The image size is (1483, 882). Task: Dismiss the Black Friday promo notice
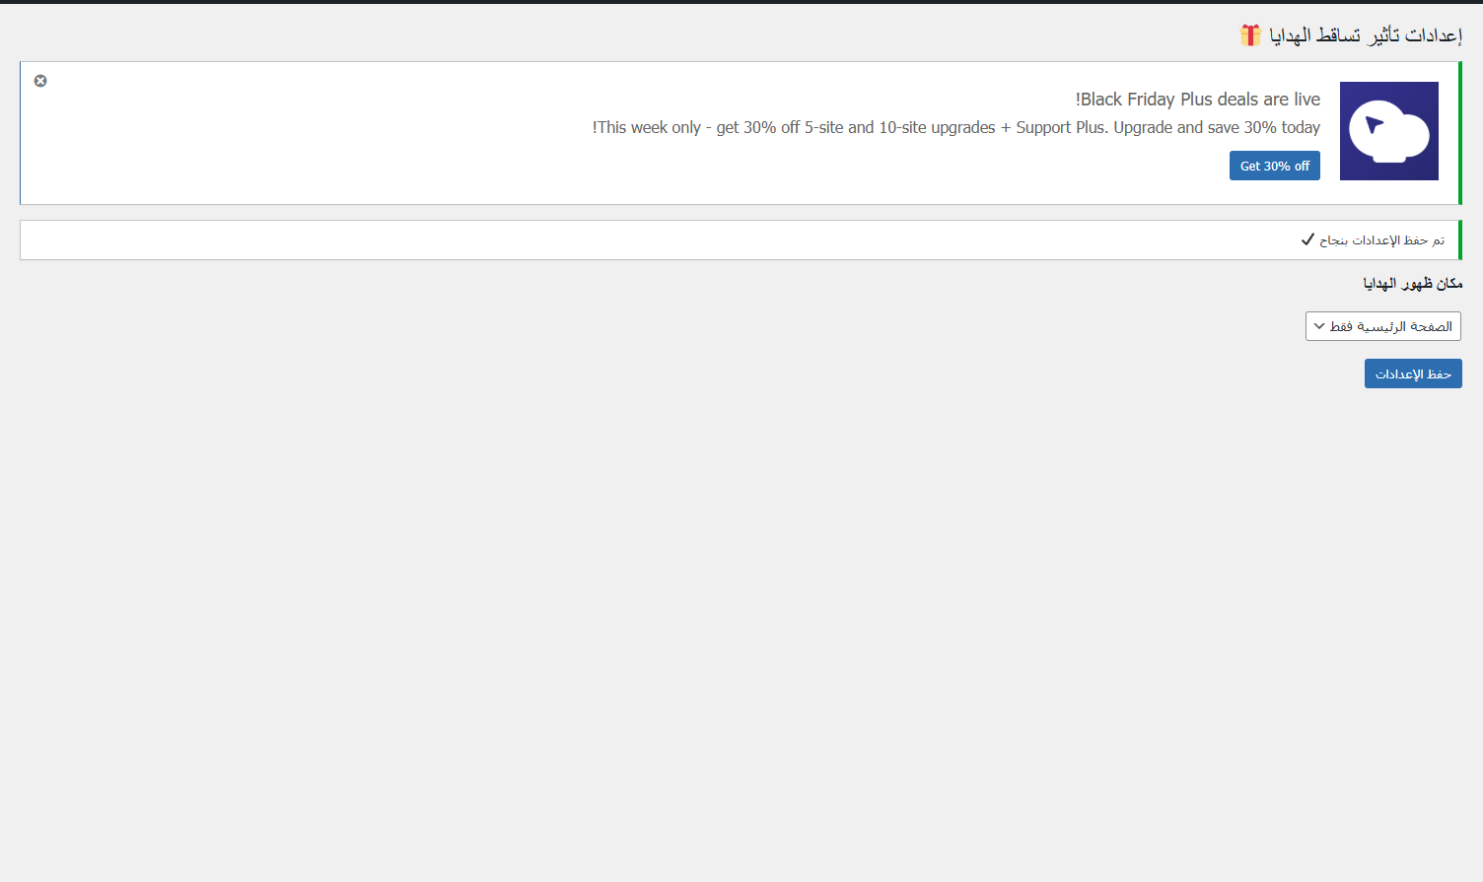[x=40, y=81]
